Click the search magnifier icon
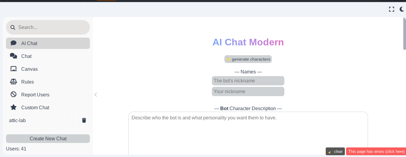The height and width of the screenshot is (157, 406). tap(13, 27)
